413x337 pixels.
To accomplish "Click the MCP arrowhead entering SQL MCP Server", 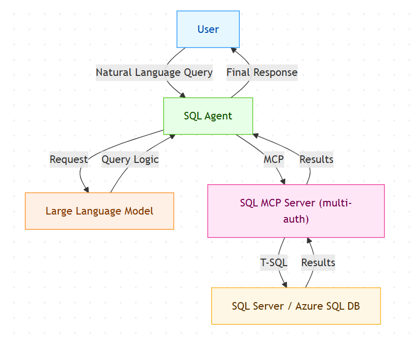I will click(282, 182).
